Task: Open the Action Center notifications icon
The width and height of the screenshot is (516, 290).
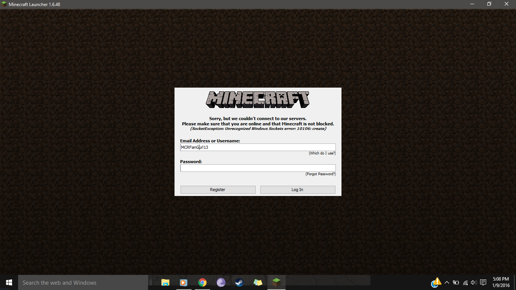Action: pos(483,282)
